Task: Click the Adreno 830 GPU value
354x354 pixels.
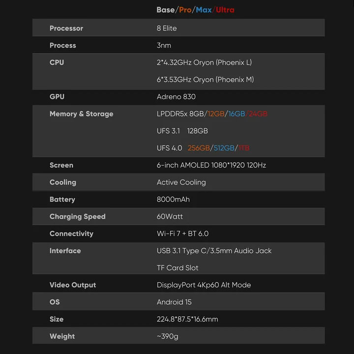Action: [x=176, y=97]
